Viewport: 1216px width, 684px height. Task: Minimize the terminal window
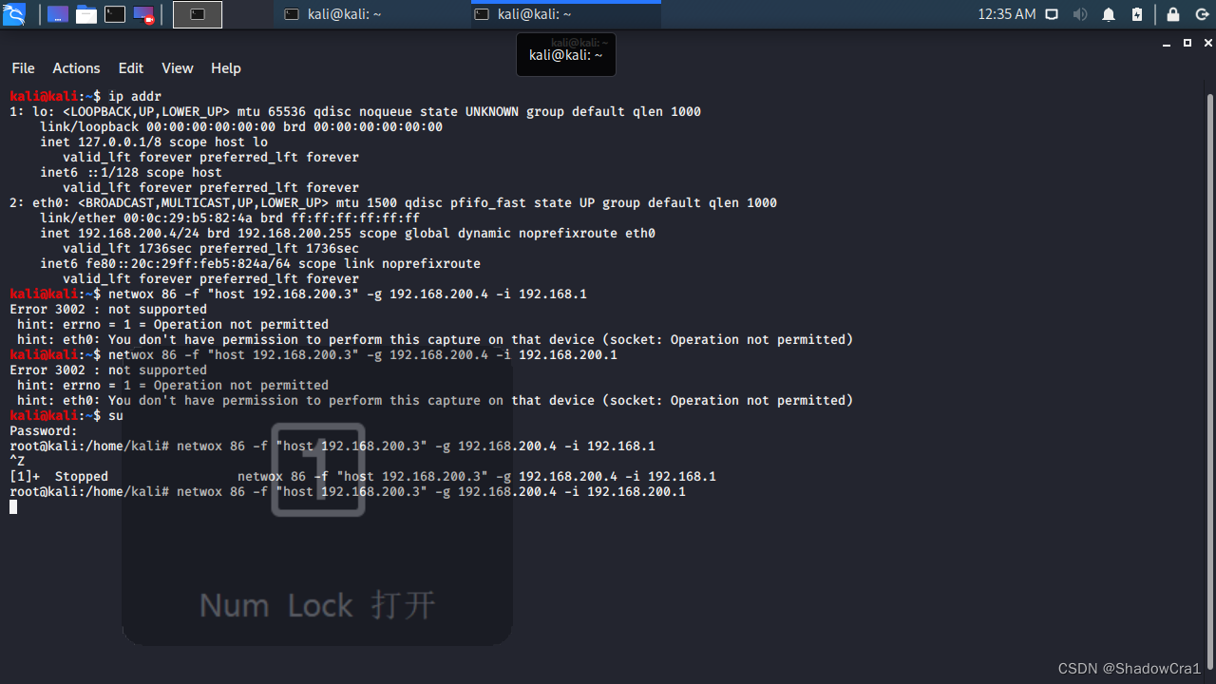pyautogui.click(x=1167, y=44)
